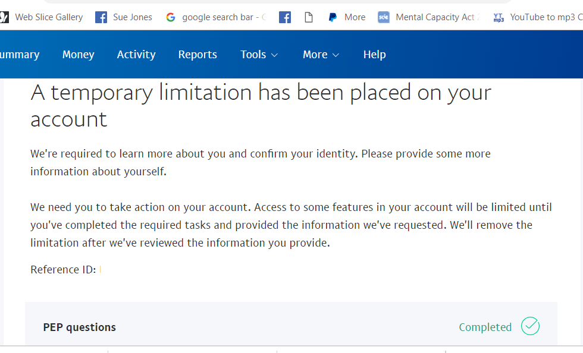Click the Facebook icon beside Sue Jones bookmark
The width and height of the screenshot is (583, 353).
[101, 17]
